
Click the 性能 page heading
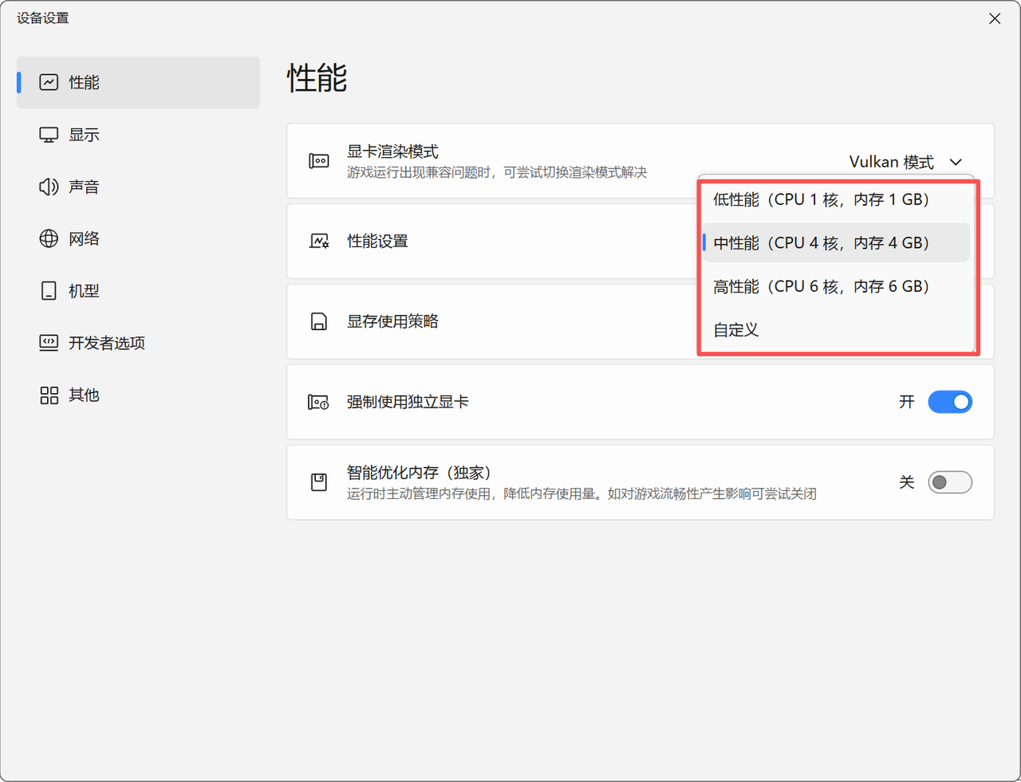(317, 78)
